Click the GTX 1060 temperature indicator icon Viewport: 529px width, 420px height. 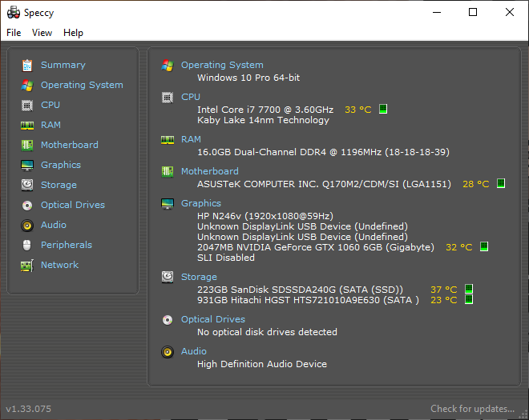(484, 246)
